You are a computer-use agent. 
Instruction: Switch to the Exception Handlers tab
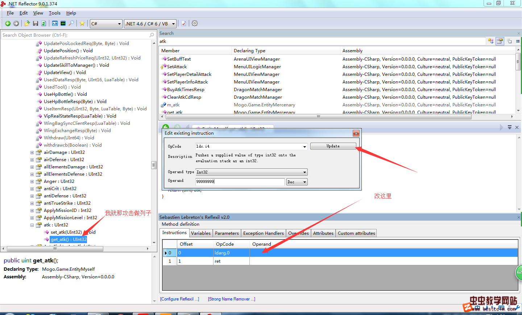point(263,233)
